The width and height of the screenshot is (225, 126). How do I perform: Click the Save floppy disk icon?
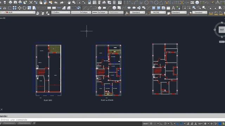[x=5, y=2]
